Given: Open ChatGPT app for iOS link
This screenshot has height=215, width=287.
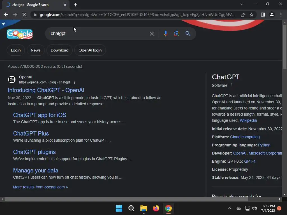Looking at the screenshot, I should pos(40,115).
